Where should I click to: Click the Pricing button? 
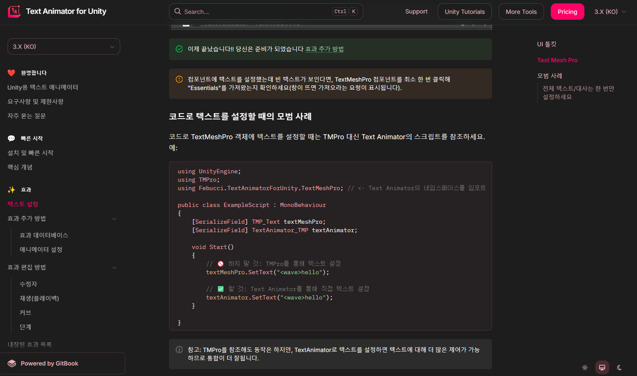567,12
